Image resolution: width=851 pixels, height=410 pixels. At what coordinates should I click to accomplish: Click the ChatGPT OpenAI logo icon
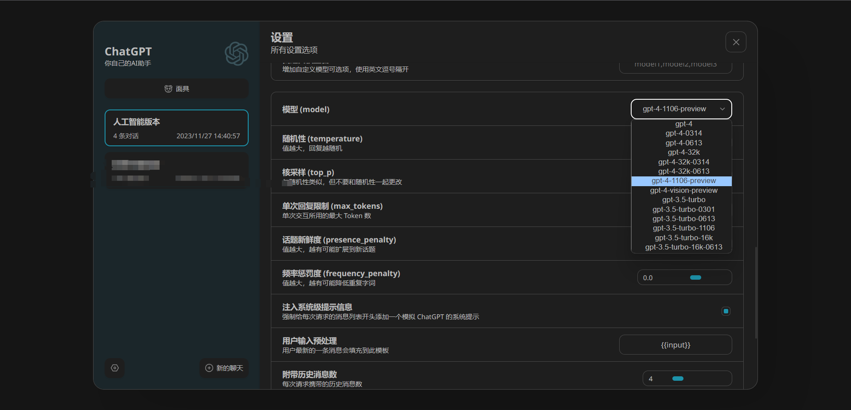pyautogui.click(x=236, y=54)
